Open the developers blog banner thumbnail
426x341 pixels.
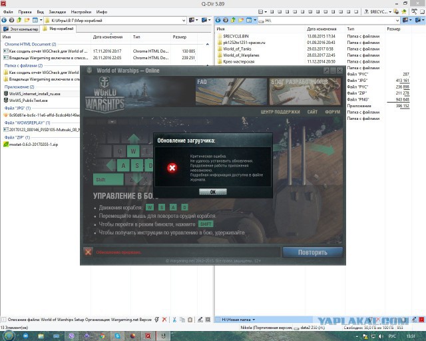click(x=305, y=92)
